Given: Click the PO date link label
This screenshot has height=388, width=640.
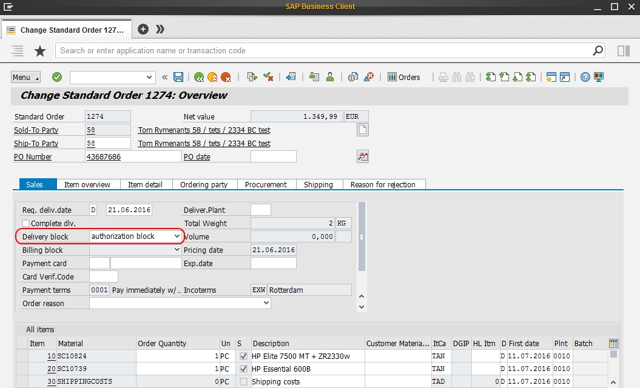Looking at the screenshot, I should [197, 156].
